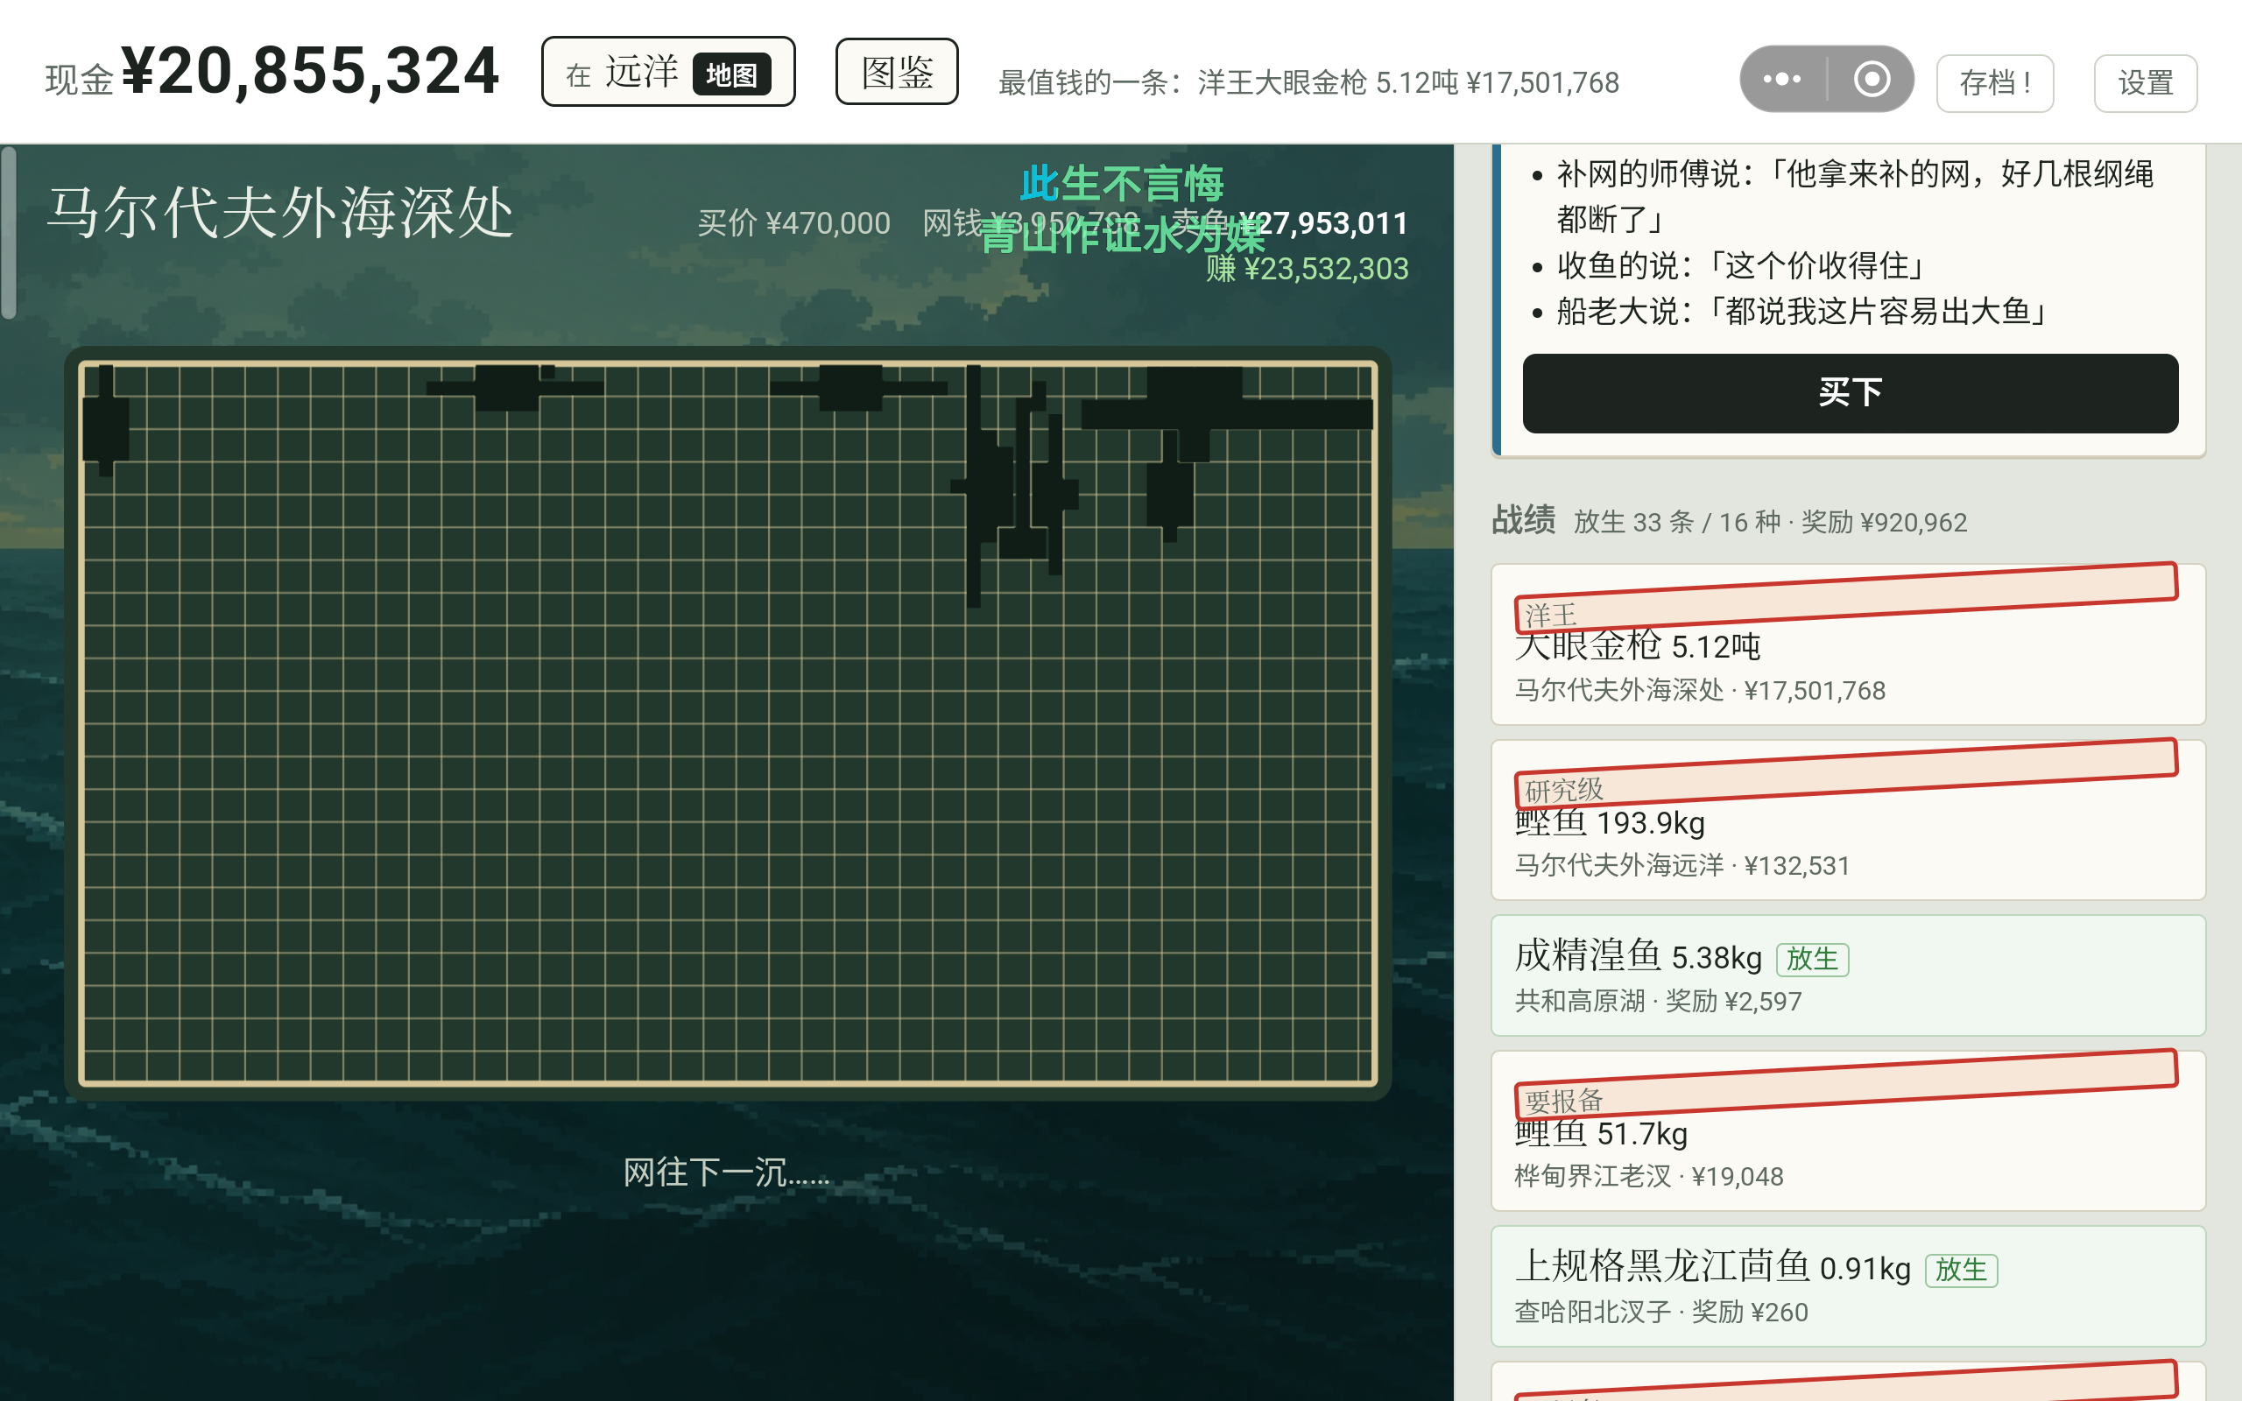Click the fishing net grid area
The height and width of the screenshot is (1401, 2242).
pyautogui.click(x=728, y=723)
